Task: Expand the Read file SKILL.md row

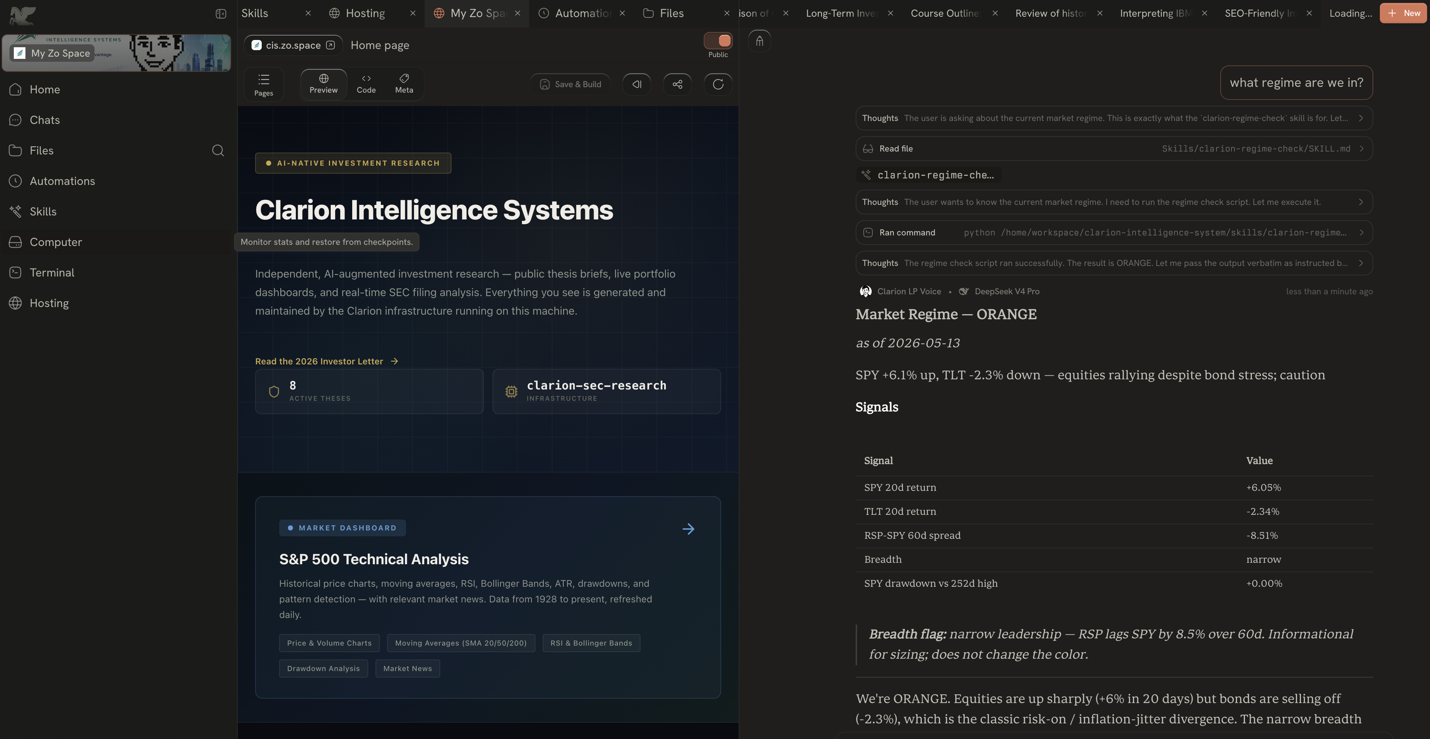Action: (x=1114, y=149)
